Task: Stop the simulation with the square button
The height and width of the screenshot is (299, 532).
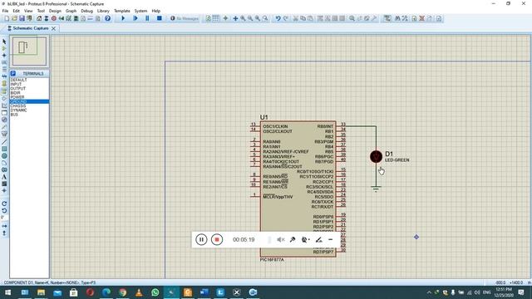Action: 159,18
